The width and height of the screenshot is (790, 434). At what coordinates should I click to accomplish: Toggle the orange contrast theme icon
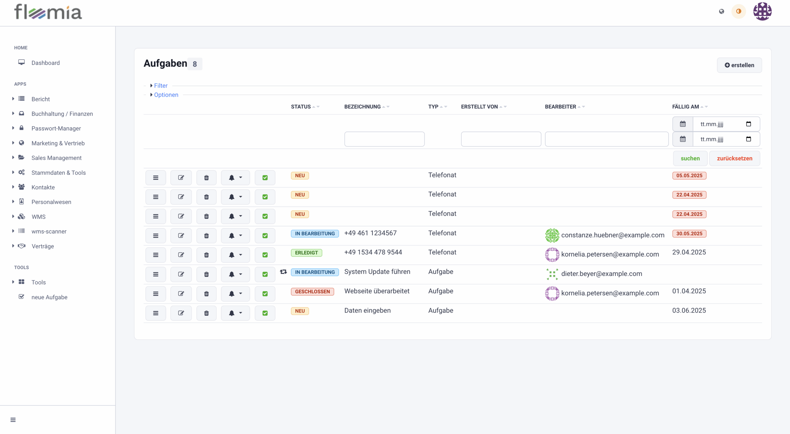pyautogui.click(x=738, y=11)
